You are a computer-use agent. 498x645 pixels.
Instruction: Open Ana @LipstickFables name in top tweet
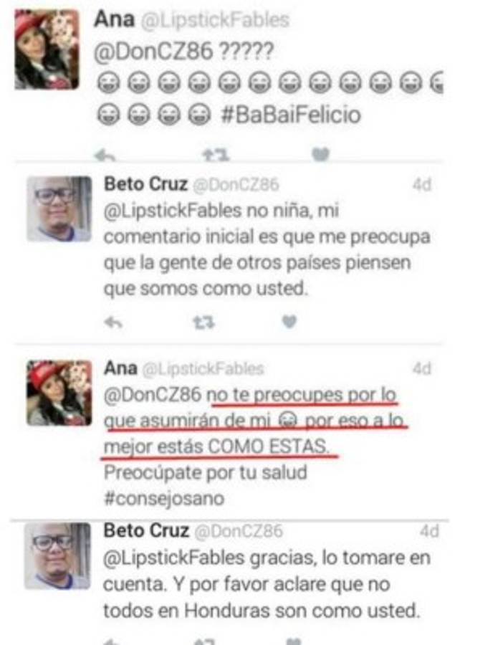pyautogui.click(x=191, y=19)
